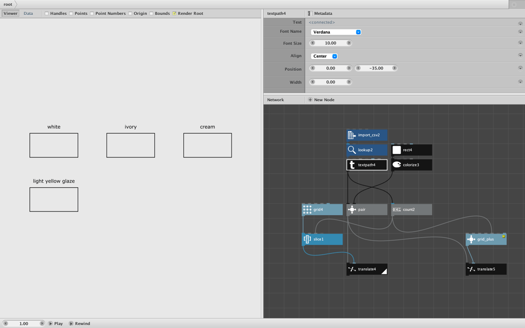The width and height of the screenshot is (525, 328).
Task: Click the Network panel label
Action: pos(276,100)
